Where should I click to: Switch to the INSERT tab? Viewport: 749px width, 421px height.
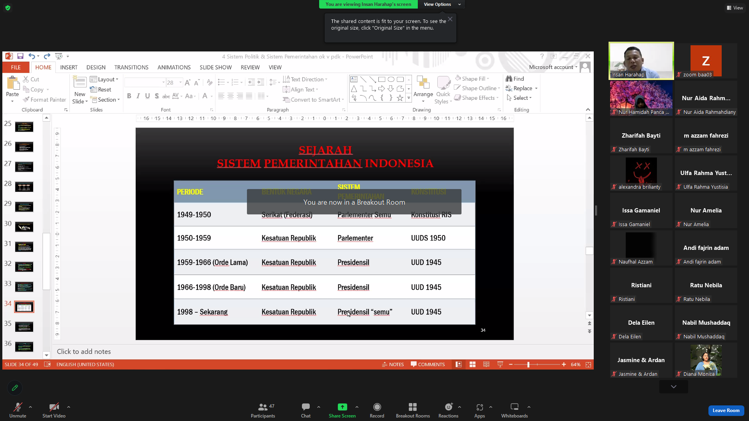click(69, 67)
